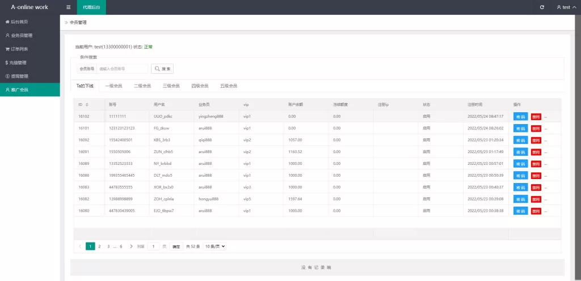Click the sidebar collapse hamburger icon
This screenshot has height=281, width=581.
pyautogui.click(x=69, y=7)
